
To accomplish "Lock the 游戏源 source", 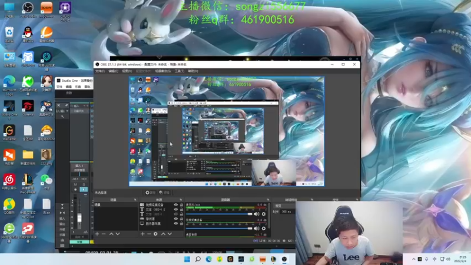I will click(181, 218).
